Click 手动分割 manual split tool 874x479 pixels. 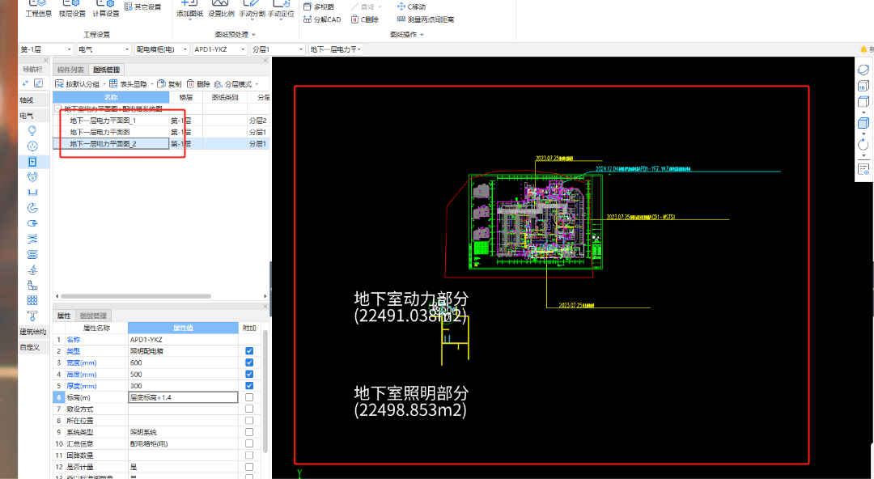(x=252, y=9)
